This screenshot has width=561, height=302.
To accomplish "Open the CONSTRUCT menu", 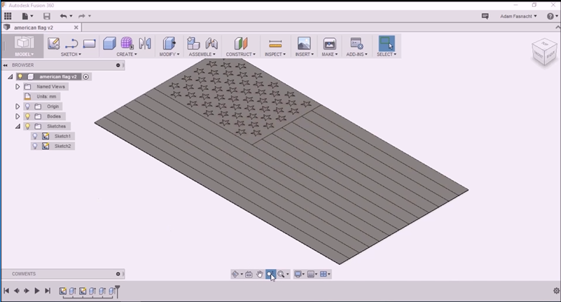I will 241,55.
